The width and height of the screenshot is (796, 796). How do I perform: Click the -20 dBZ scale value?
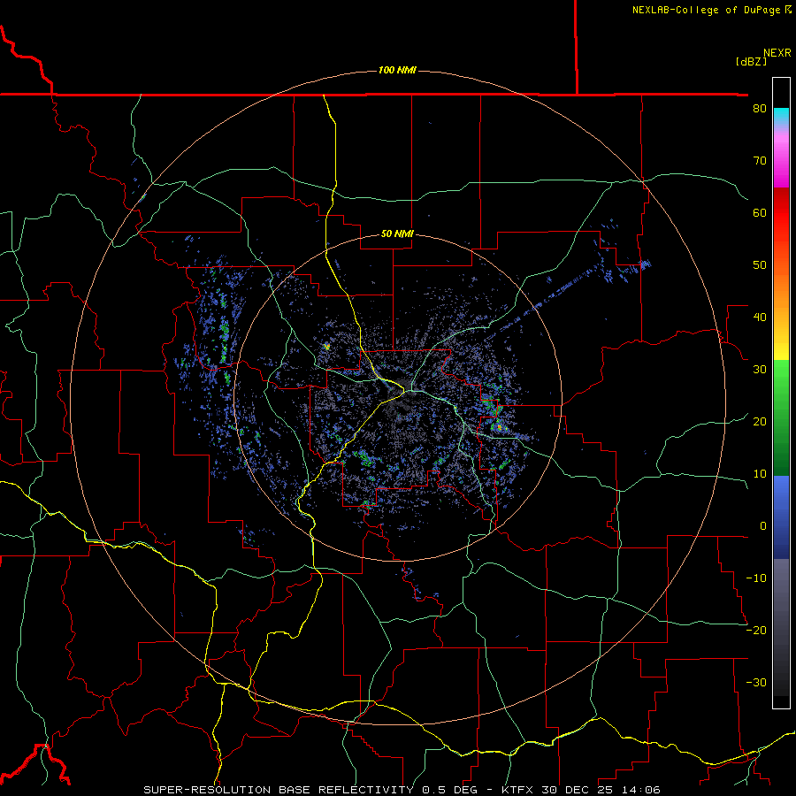[x=756, y=630]
